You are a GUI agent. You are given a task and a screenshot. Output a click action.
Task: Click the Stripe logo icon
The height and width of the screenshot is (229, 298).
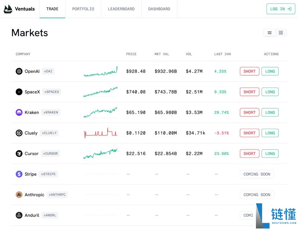click(x=19, y=174)
